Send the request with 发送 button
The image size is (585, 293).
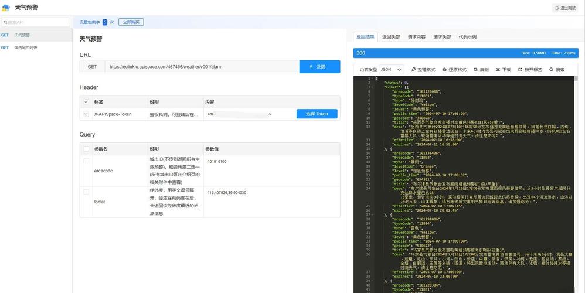(319, 67)
